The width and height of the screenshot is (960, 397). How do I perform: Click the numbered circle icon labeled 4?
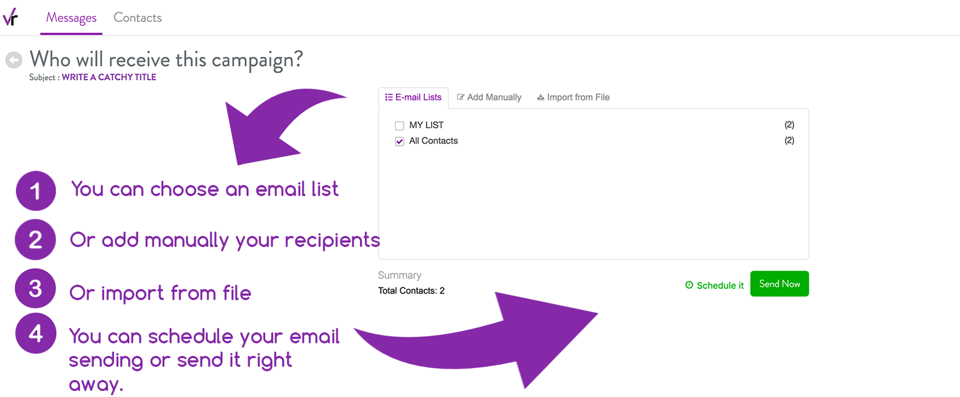pyautogui.click(x=35, y=333)
